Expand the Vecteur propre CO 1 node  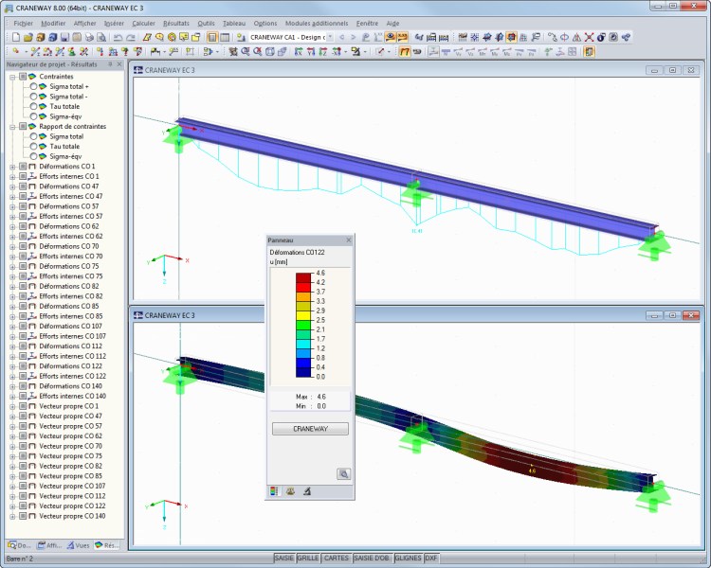pyautogui.click(x=12, y=406)
